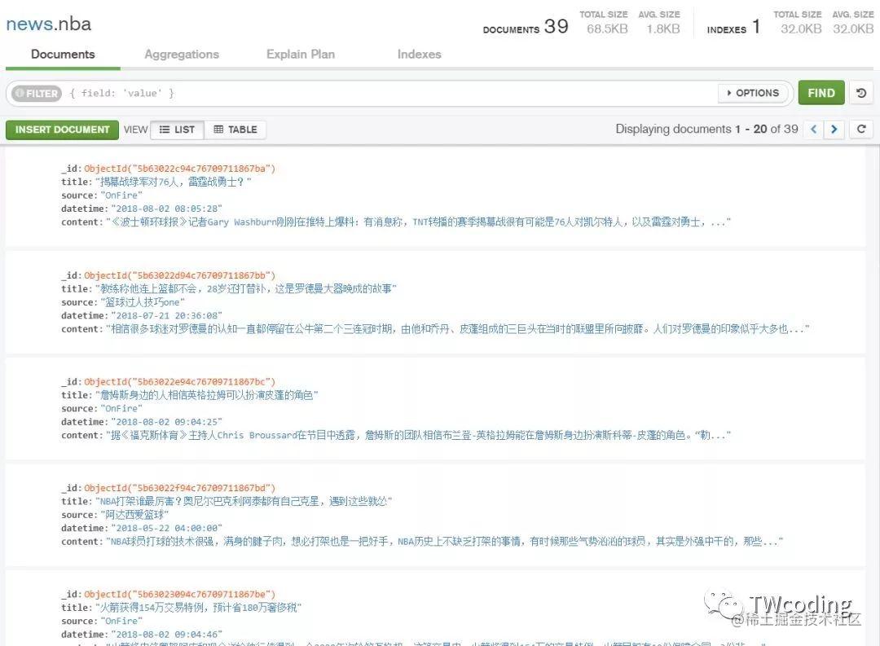Go to previous page of documents
The width and height of the screenshot is (880, 646).
pyautogui.click(x=813, y=130)
